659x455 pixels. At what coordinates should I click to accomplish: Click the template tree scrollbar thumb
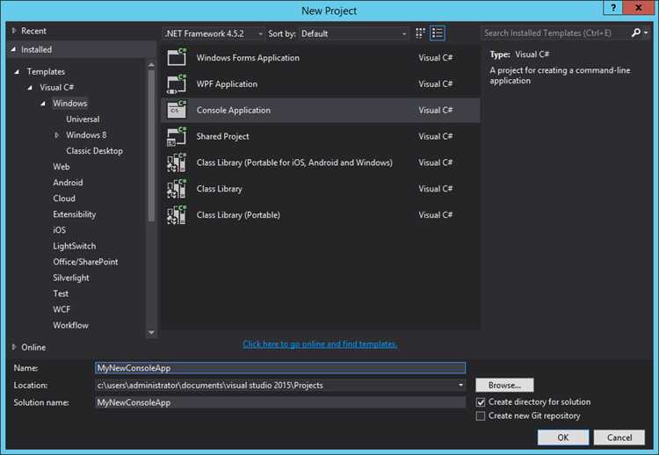tap(151, 145)
